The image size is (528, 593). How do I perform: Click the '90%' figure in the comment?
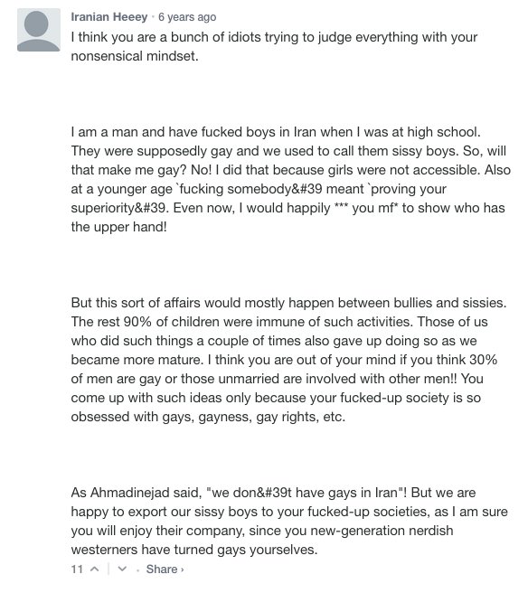[x=137, y=322]
